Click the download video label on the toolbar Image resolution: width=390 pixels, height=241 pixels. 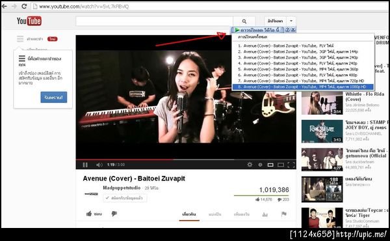click(260, 30)
